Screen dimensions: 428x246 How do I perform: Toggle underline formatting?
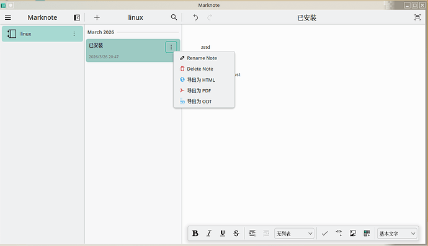pyautogui.click(x=223, y=234)
